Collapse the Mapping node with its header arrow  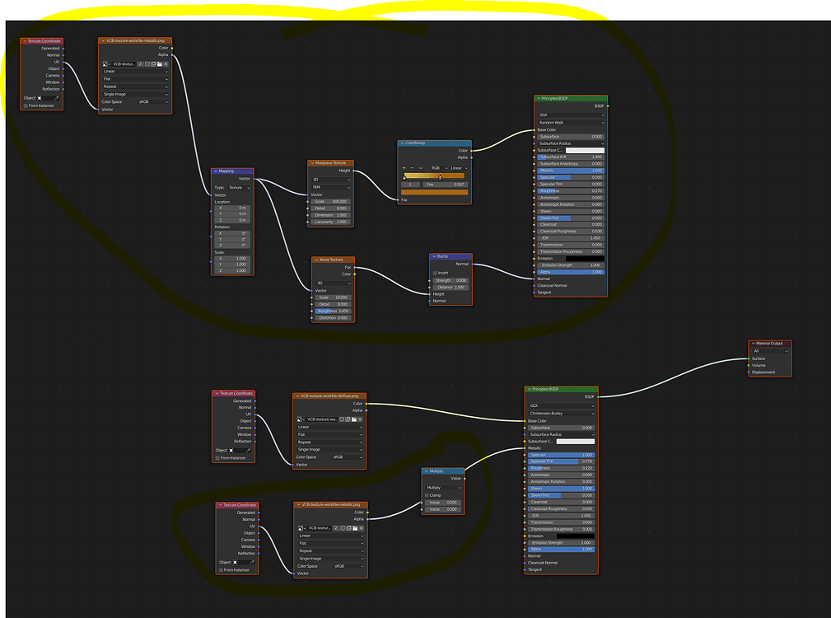[x=216, y=171]
